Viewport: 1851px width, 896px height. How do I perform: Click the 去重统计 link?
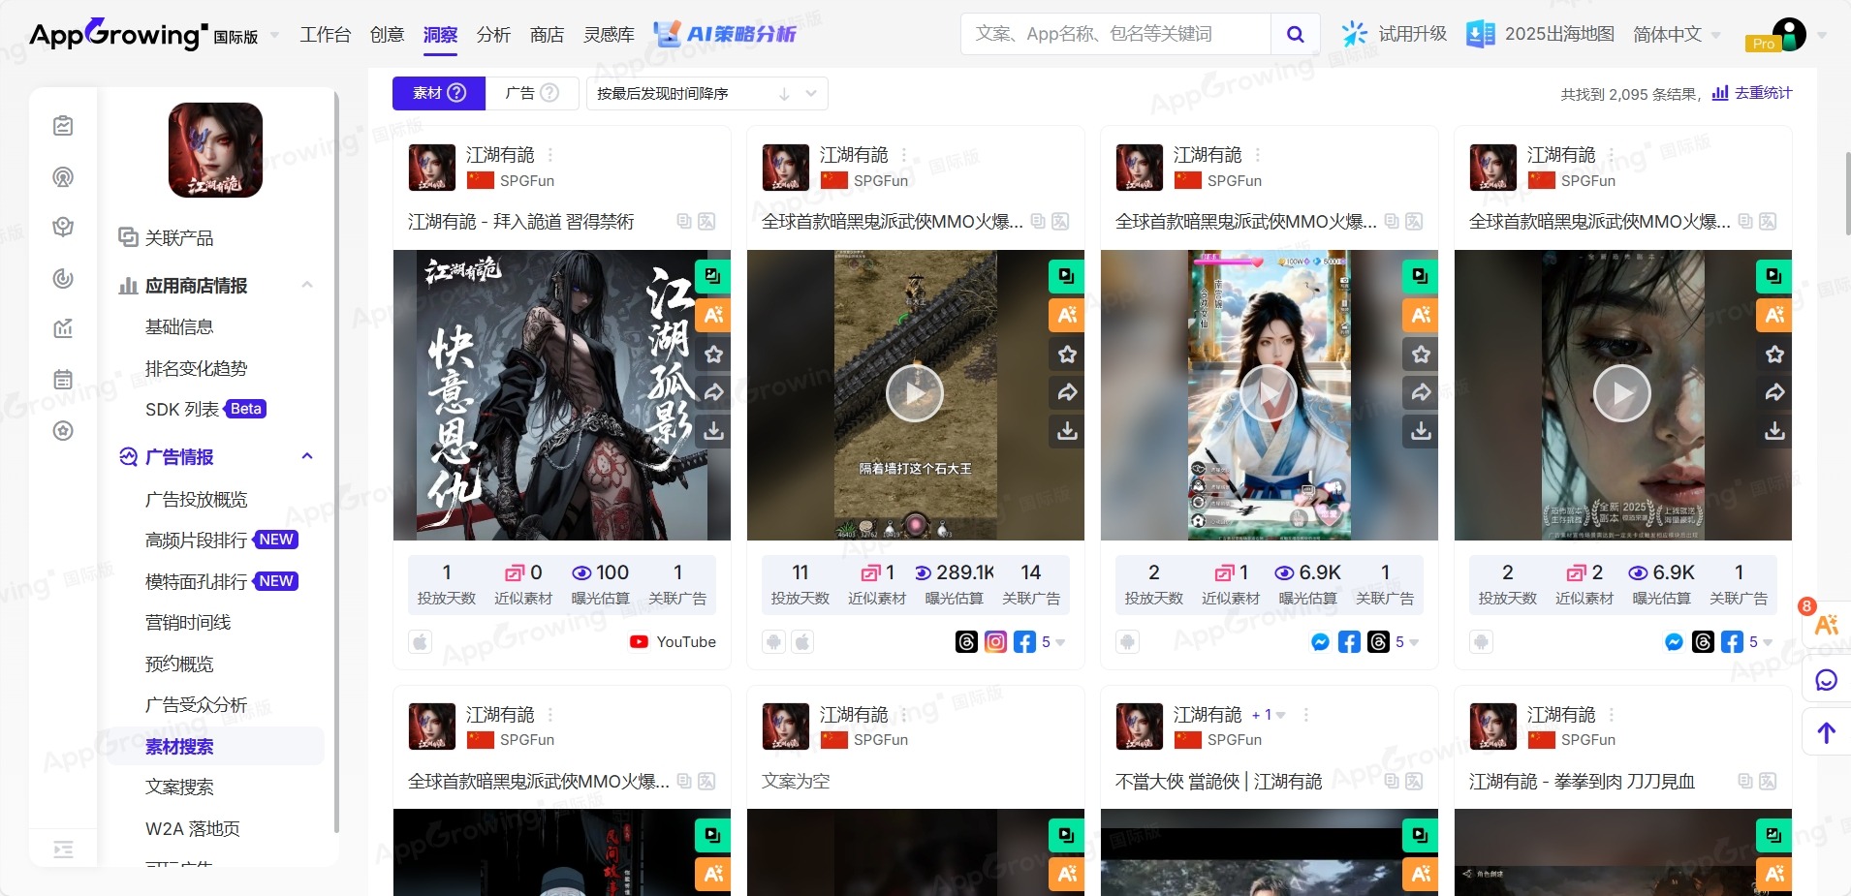tap(1752, 93)
